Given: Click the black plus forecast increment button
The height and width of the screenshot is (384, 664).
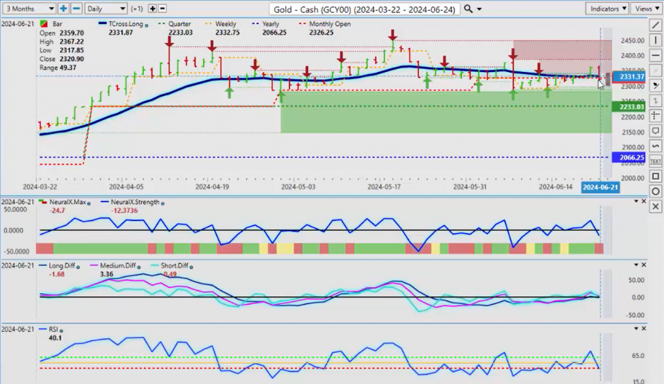Looking at the screenshot, I should click(152, 8).
